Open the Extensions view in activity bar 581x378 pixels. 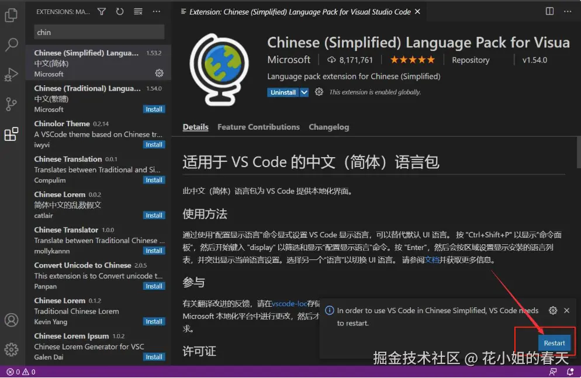point(11,134)
